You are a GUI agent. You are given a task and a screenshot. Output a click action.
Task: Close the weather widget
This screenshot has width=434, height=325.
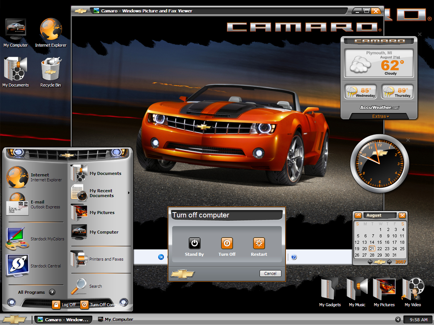420,34
